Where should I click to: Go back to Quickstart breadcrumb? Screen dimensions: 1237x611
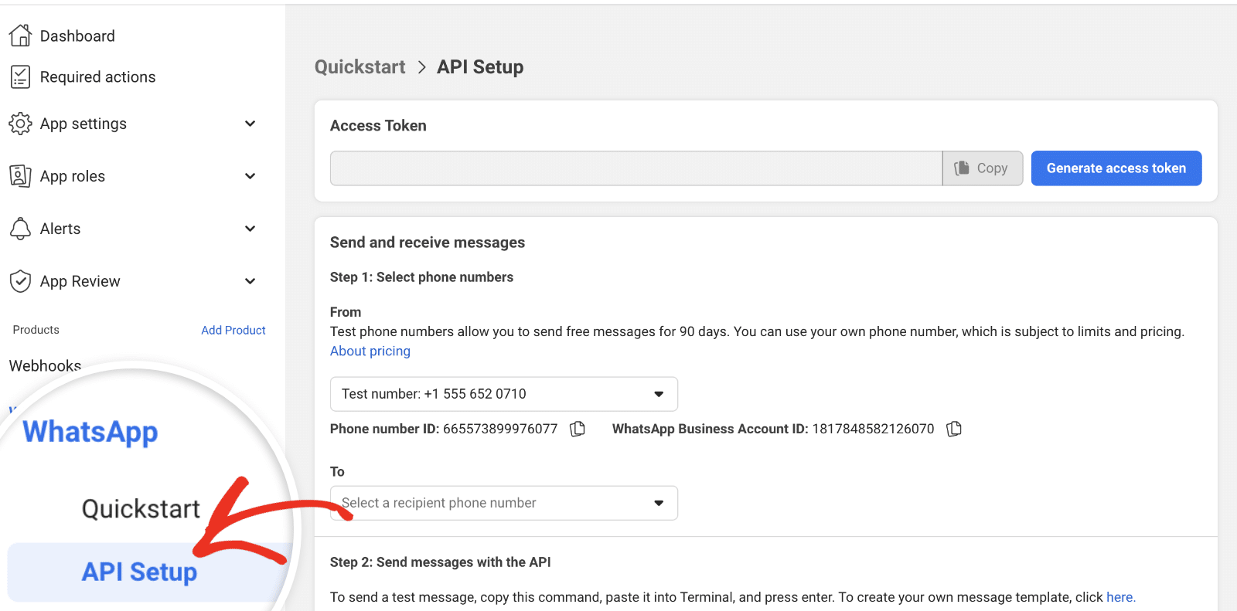coord(360,67)
